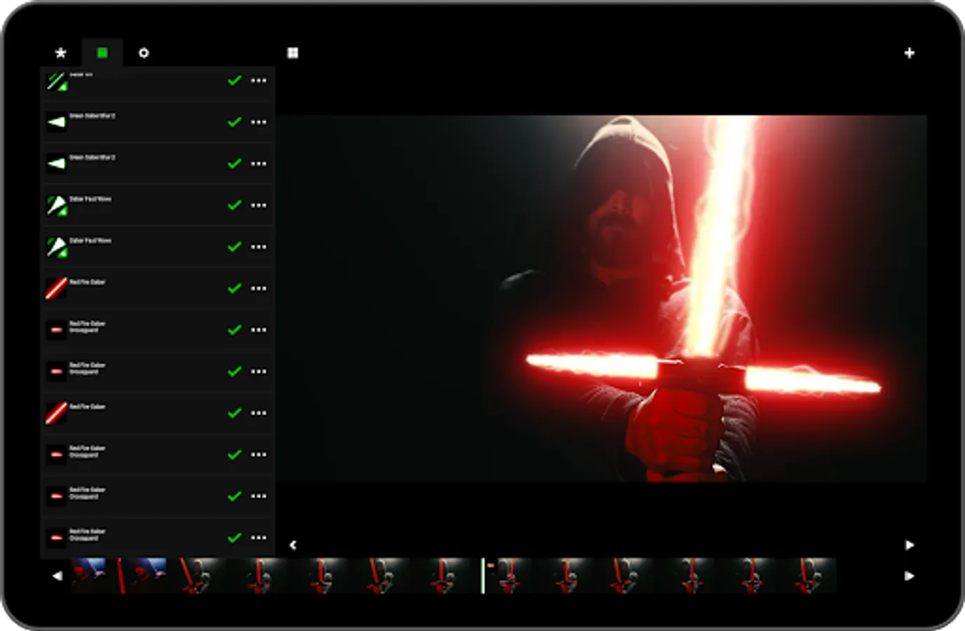Image resolution: width=965 pixels, height=631 pixels.
Task: Select the second Saber Fast Wave thumbnail
Action: click(57, 247)
